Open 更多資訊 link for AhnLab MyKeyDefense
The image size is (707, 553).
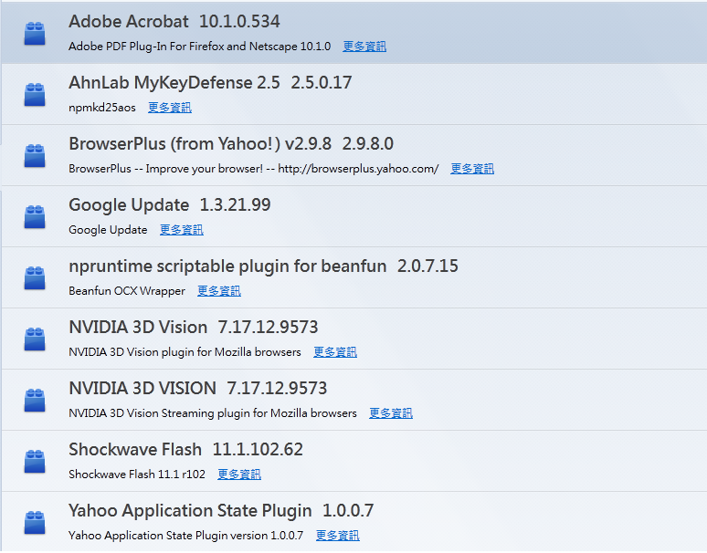[170, 108]
